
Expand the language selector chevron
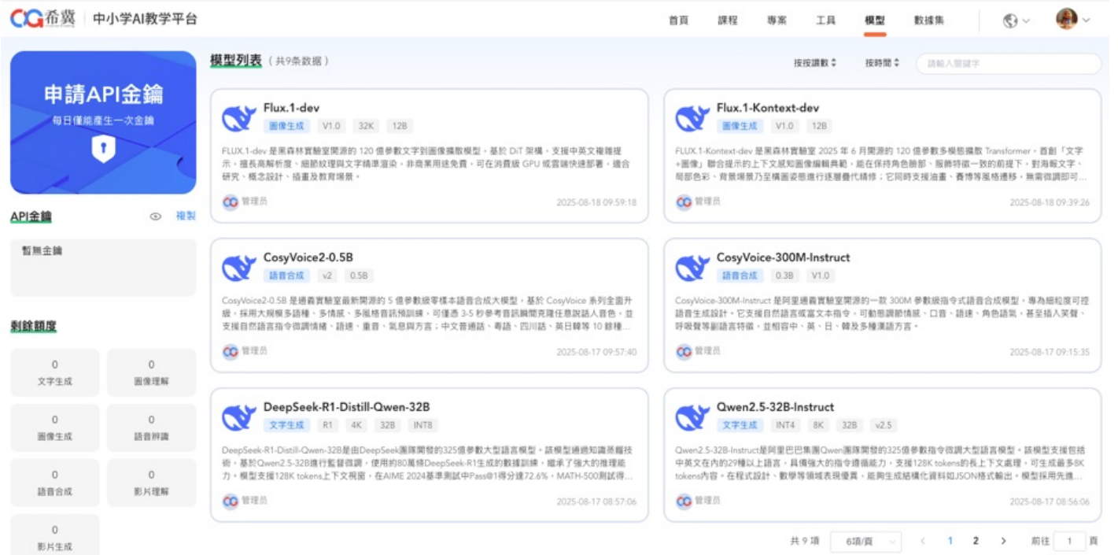(1026, 21)
